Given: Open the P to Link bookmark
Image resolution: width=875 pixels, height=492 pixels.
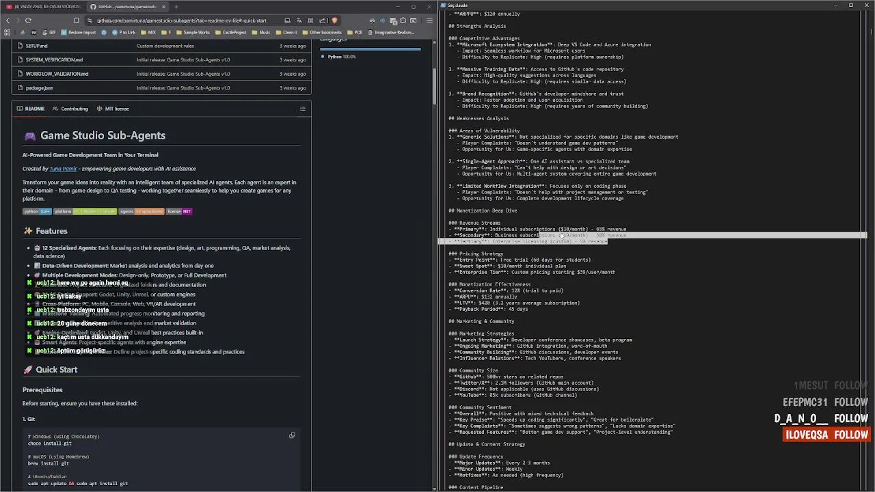Looking at the screenshot, I should [x=124, y=32].
